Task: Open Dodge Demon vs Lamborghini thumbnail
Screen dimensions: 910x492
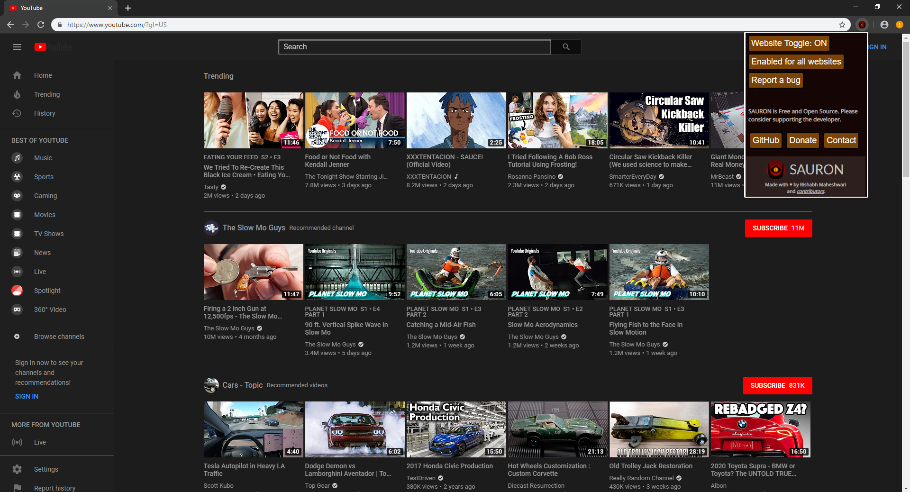Action: click(355, 429)
